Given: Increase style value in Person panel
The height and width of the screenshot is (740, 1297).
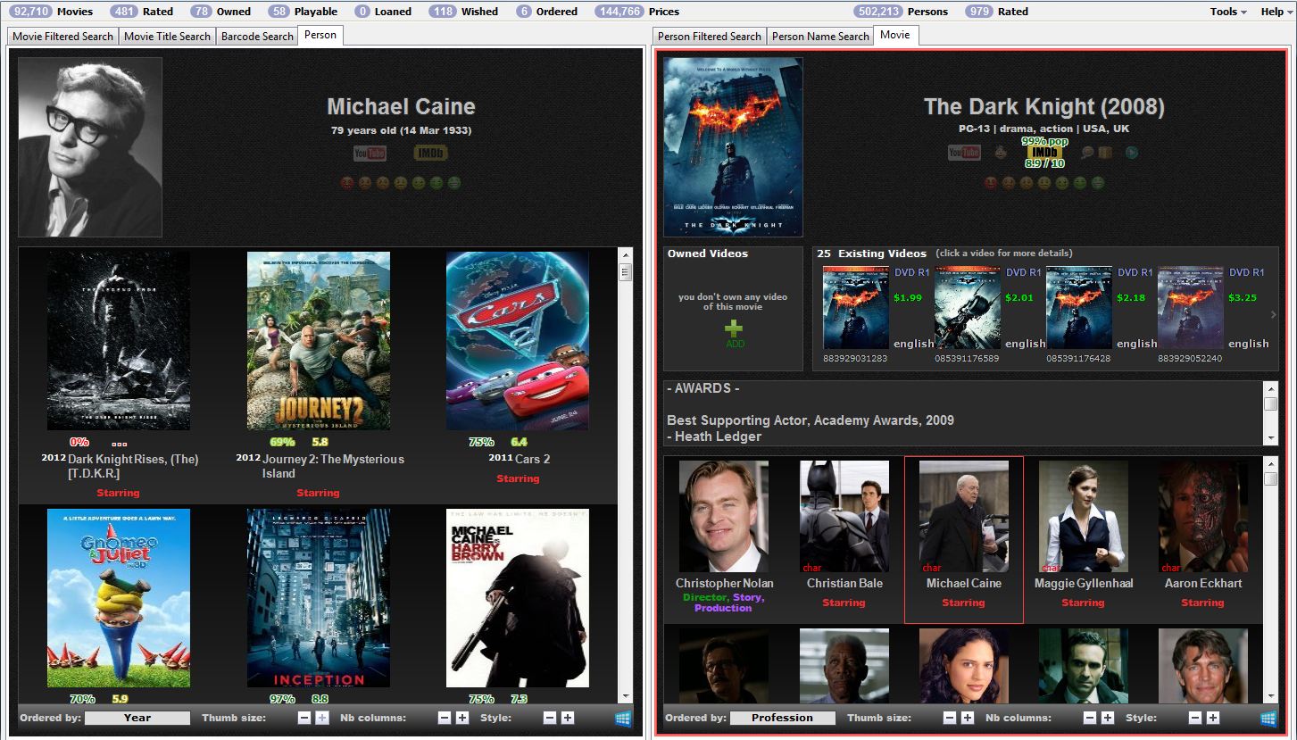Looking at the screenshot, I should (x=568, y=718).
